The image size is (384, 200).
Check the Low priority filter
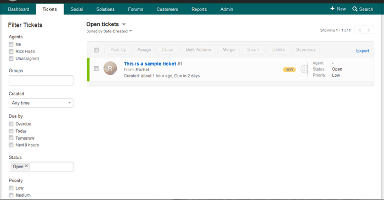pos(11,188)
